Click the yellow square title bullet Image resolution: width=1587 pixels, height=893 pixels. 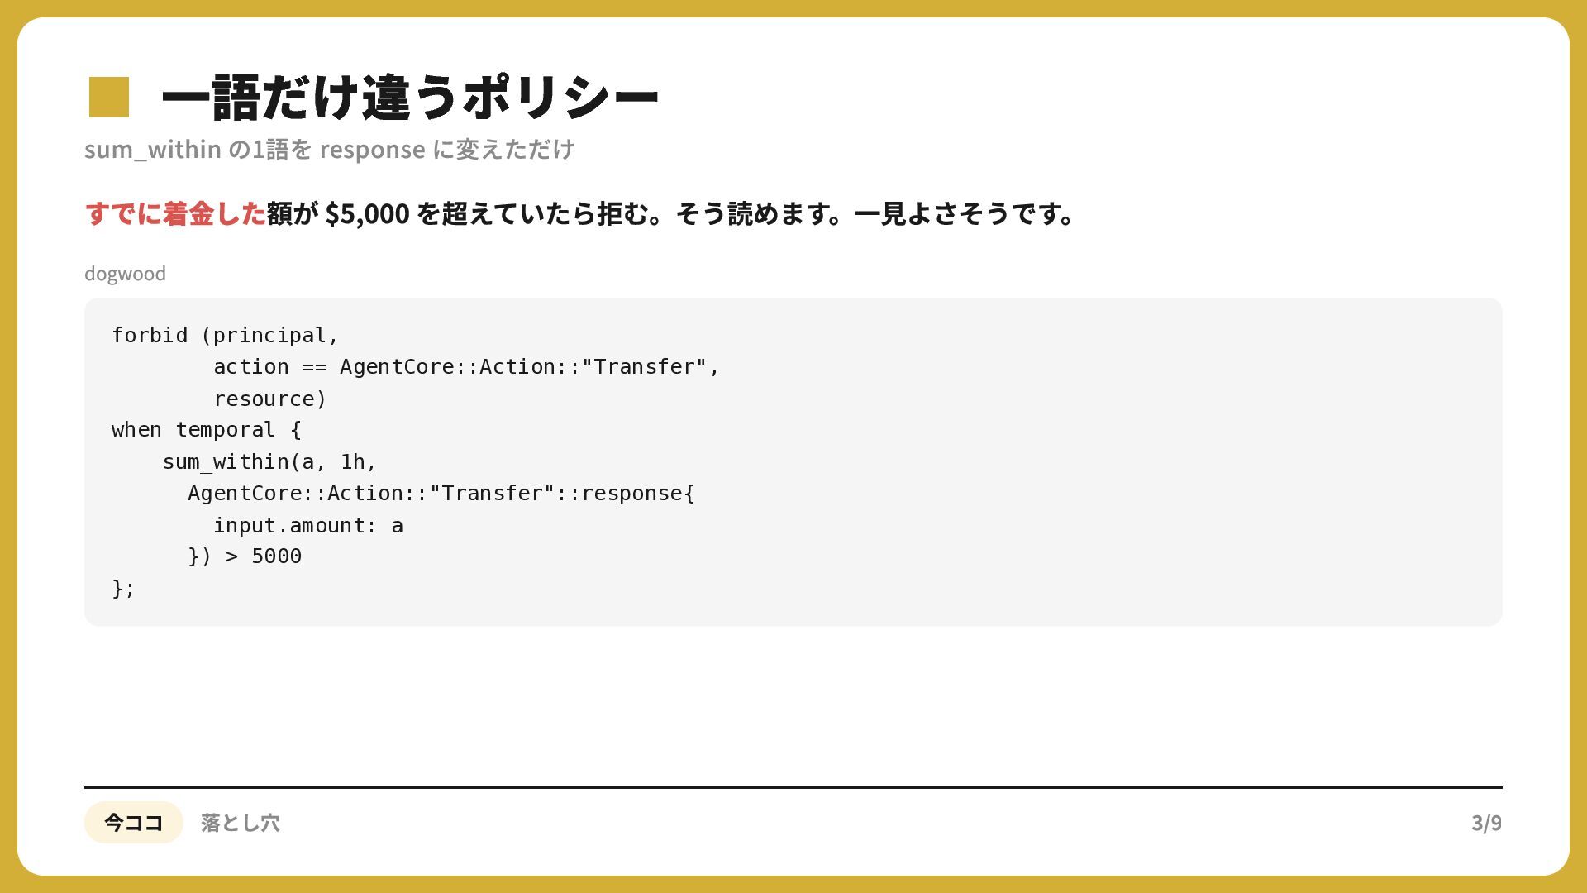[109, 97]
